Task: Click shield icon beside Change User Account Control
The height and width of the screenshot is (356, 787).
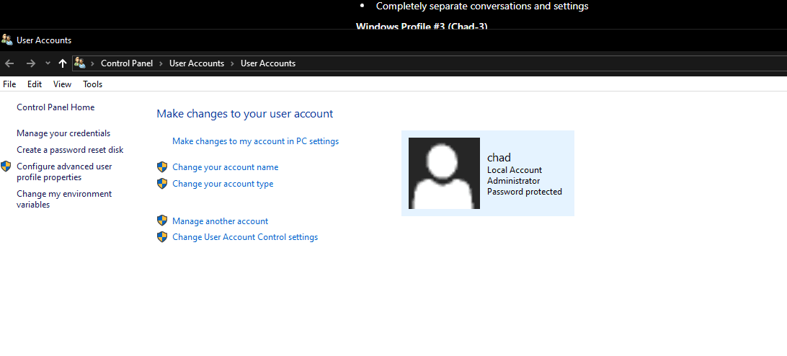Action: point(162,236)
